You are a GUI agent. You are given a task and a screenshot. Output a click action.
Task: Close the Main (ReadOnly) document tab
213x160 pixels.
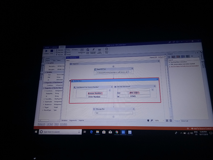78,58
